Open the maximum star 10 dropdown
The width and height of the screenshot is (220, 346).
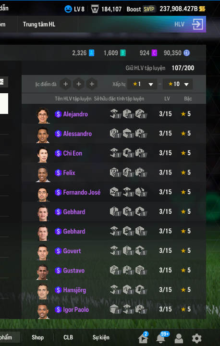click(178, 84)
